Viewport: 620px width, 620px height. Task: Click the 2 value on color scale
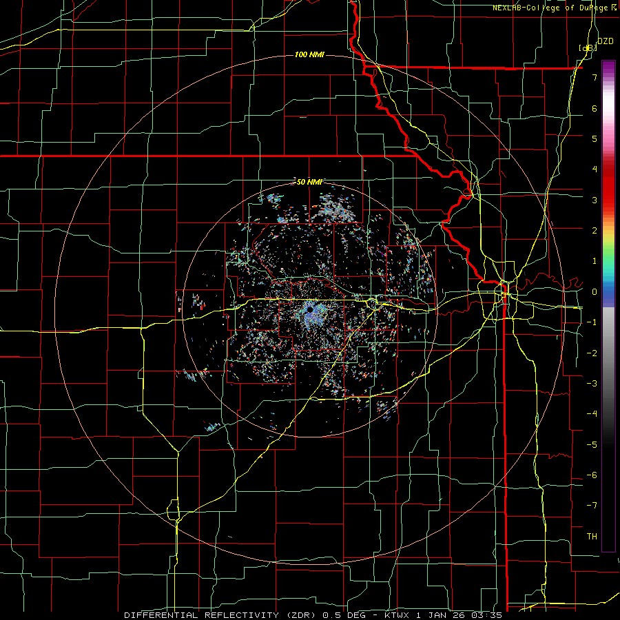tap(595, 231)
